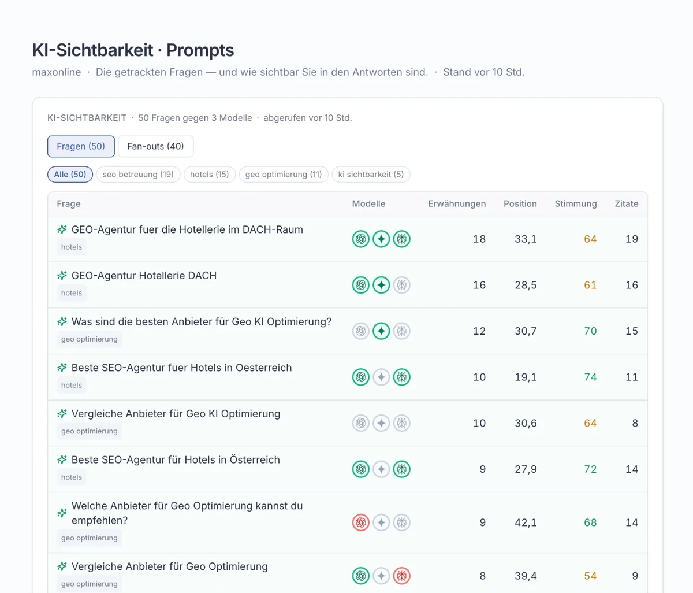
Task: Click 'hotels' tag under 'GEO-Agentur Hotellerie DACH'
Action: [x=72, y=293]
